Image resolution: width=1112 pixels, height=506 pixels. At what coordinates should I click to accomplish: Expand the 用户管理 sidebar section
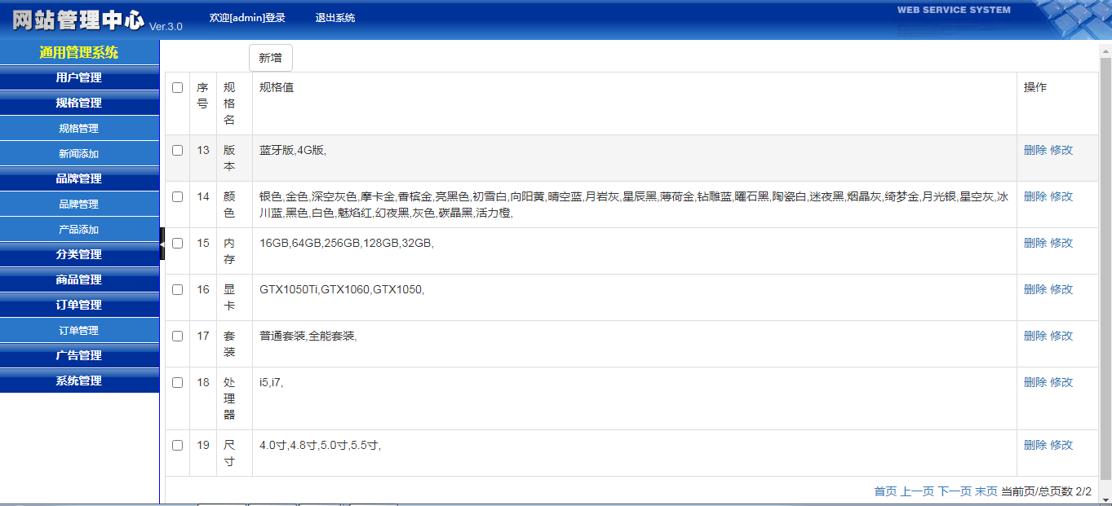[x=79, y=77]
